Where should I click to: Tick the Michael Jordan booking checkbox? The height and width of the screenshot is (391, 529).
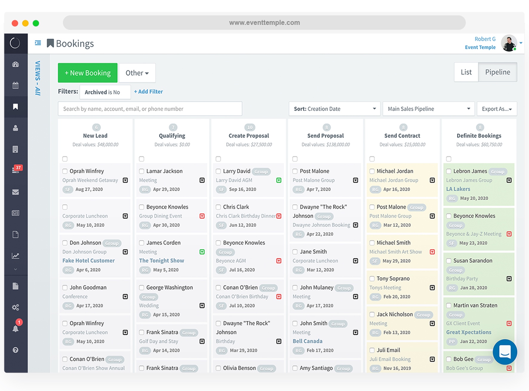(x=372, y=171)
